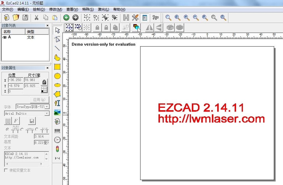Open the 编辑(E) menu
The width and height of the screenshot is (283, 185).
click(x=23, y=9)
